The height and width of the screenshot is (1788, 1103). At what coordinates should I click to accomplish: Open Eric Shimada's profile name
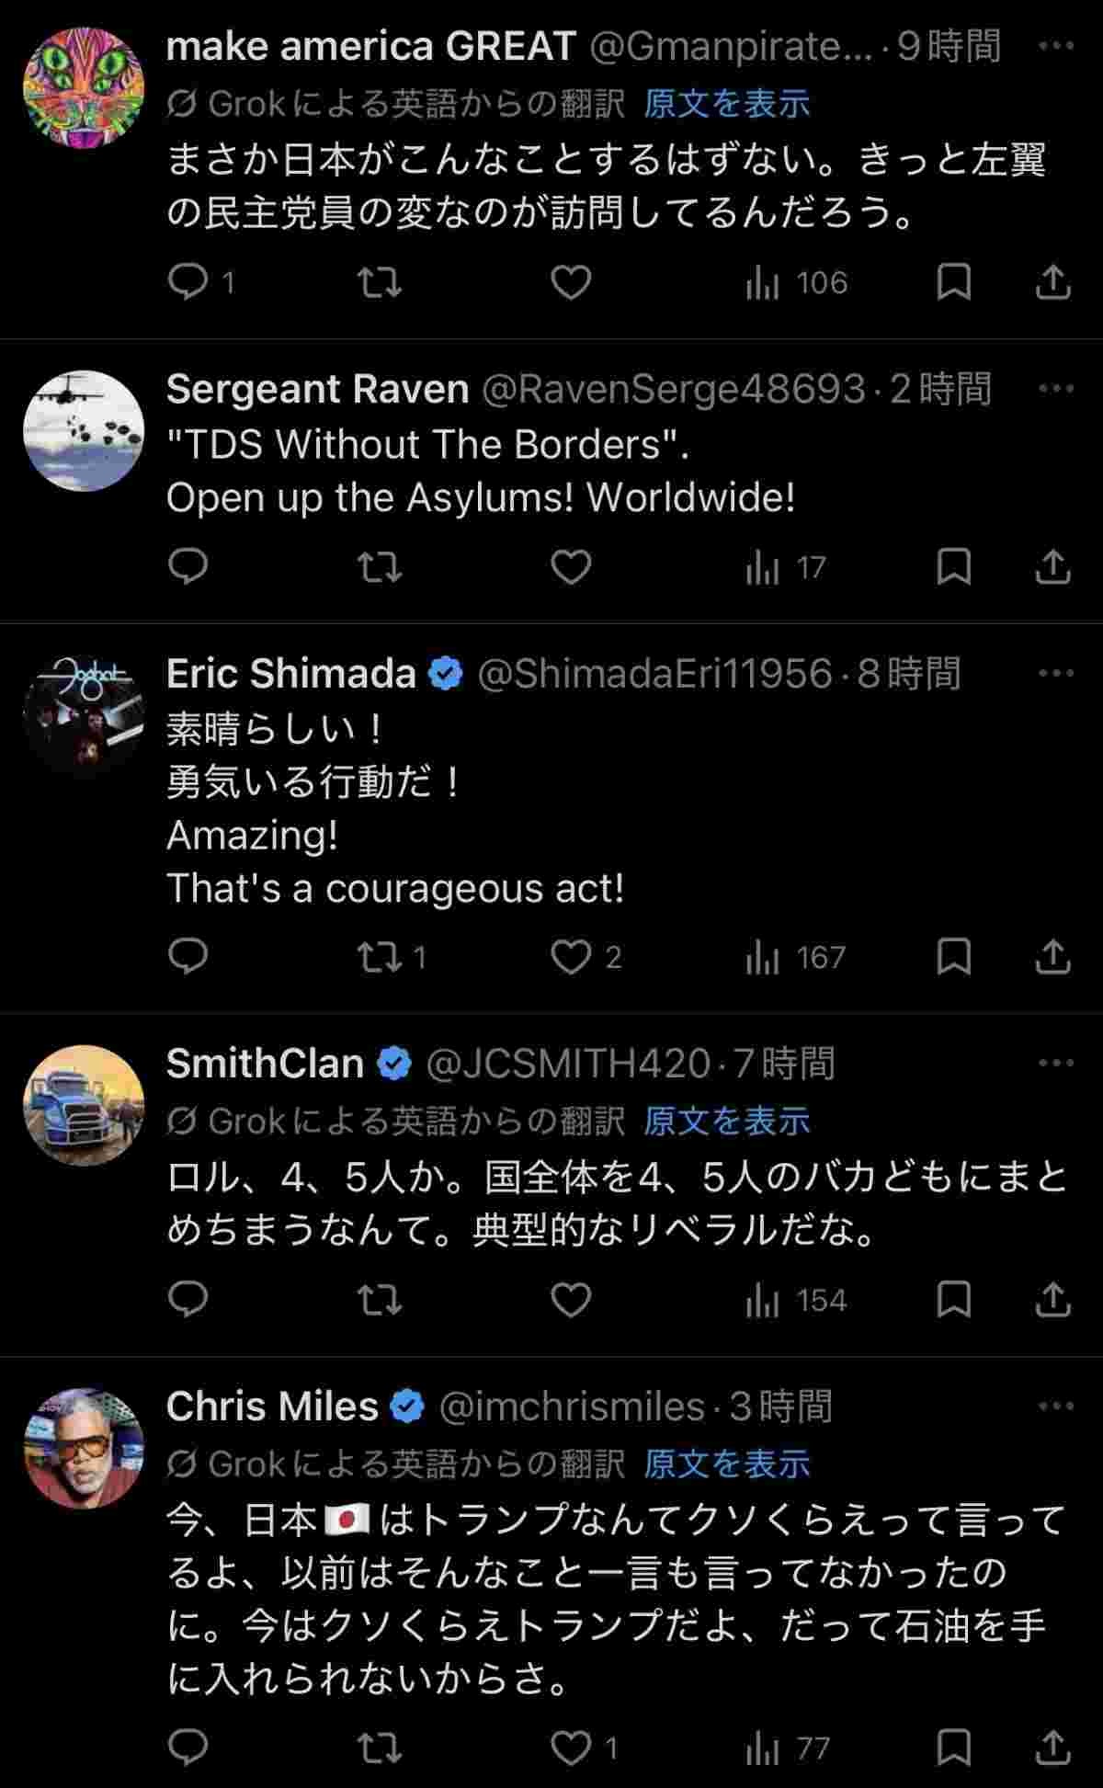[290, 674]
